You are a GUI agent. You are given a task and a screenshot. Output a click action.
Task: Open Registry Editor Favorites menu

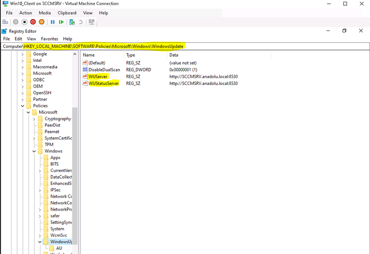tap(49, 39)
